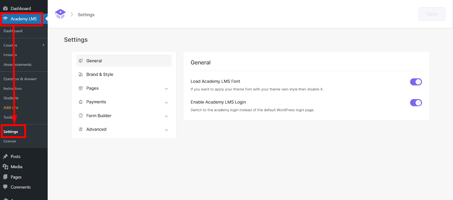The width and height of the screenshot is (453, 200).
Task: Expand the Payments section chevron
Action: click(166, 102)
